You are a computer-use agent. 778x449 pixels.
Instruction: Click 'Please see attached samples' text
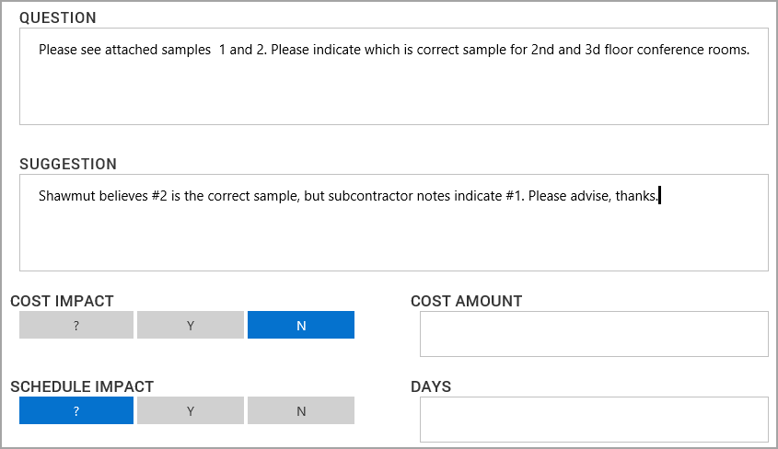(124, 50)
